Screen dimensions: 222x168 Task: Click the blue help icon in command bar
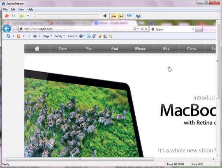coord(81,36)
